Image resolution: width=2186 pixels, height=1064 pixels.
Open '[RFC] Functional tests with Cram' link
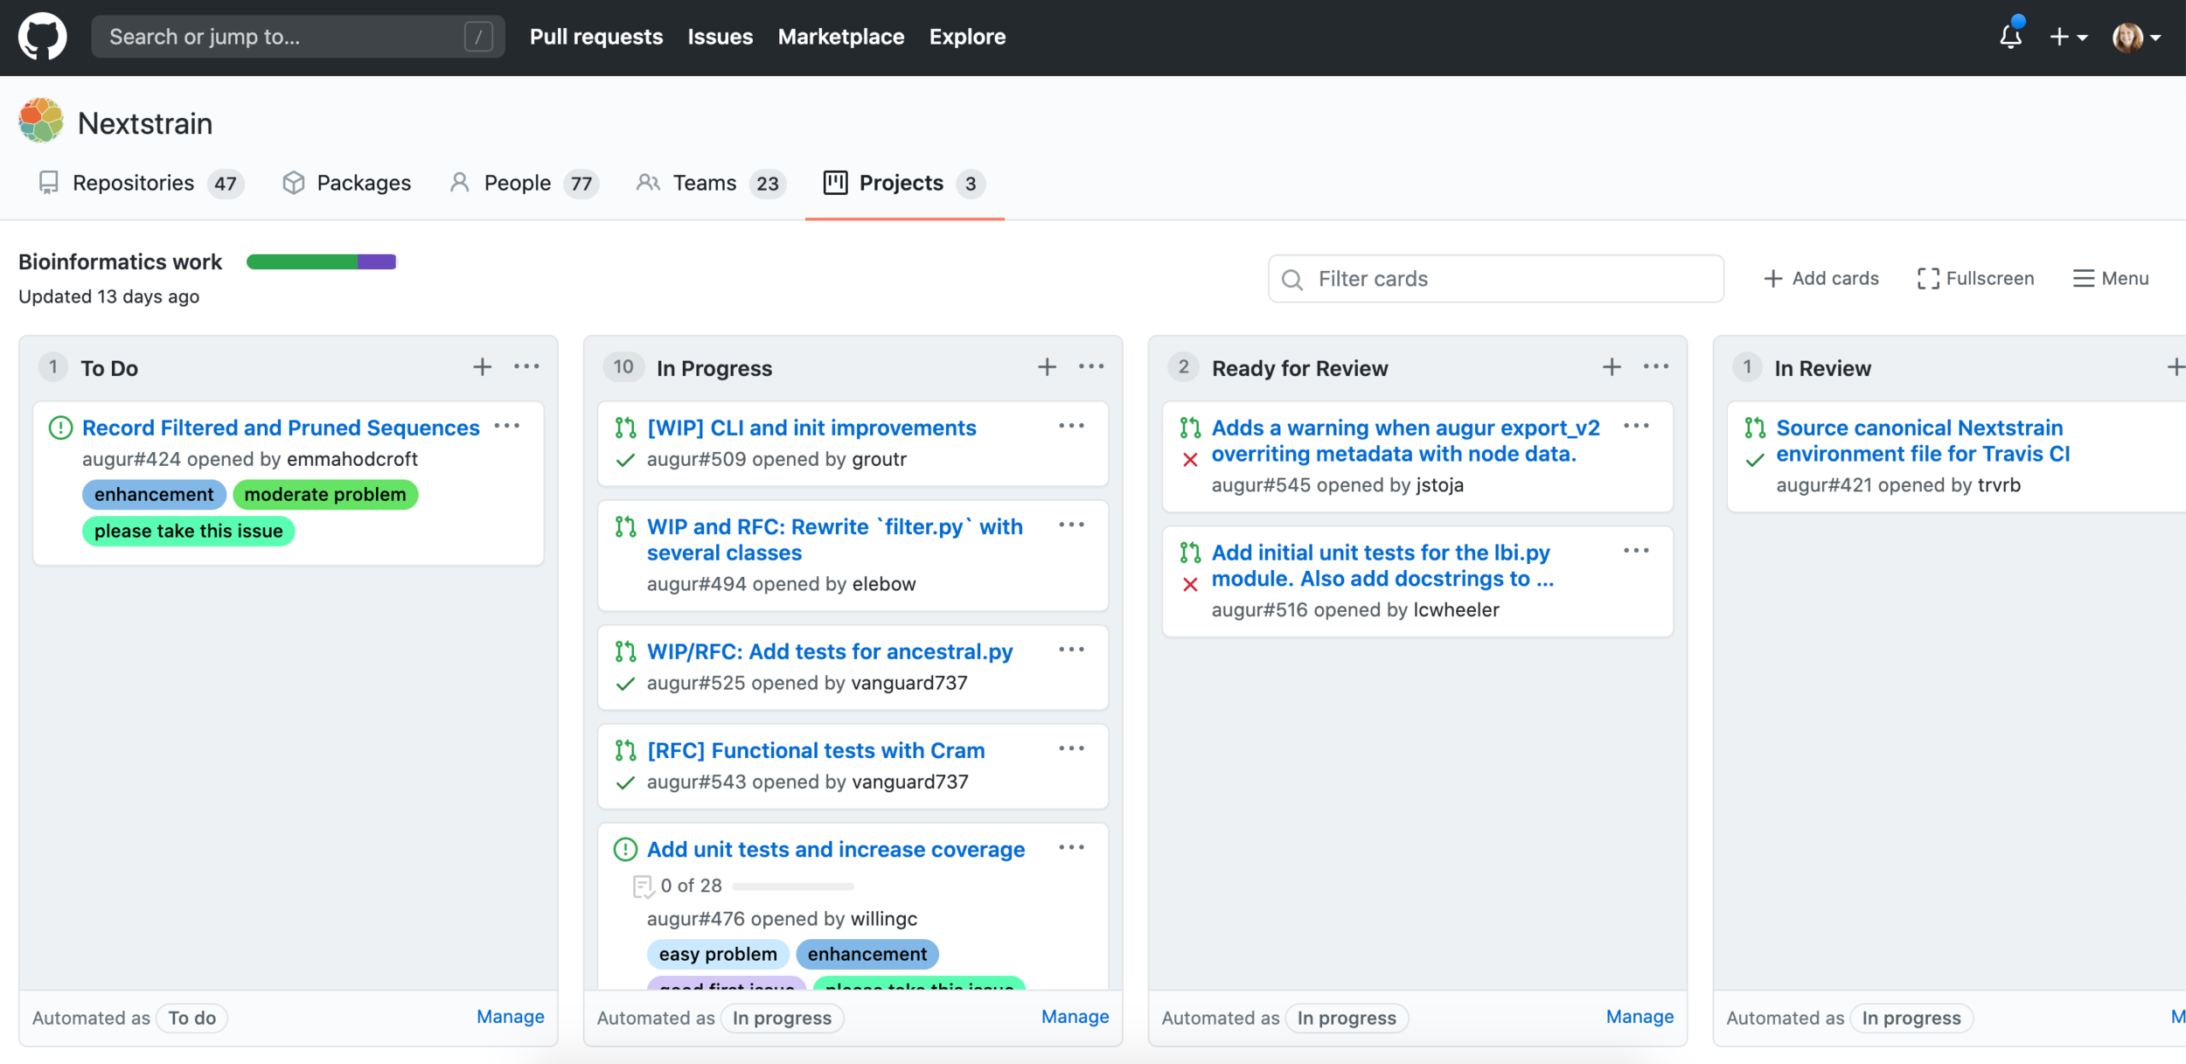[x=815, y=750]
